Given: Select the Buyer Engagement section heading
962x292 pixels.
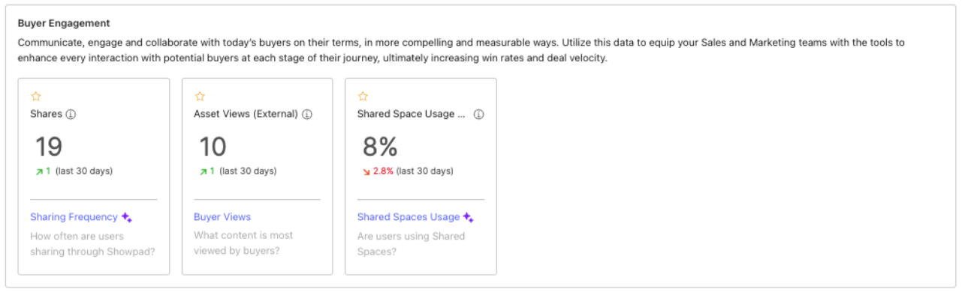Looking at the screenshot, I should click(64, 23).
